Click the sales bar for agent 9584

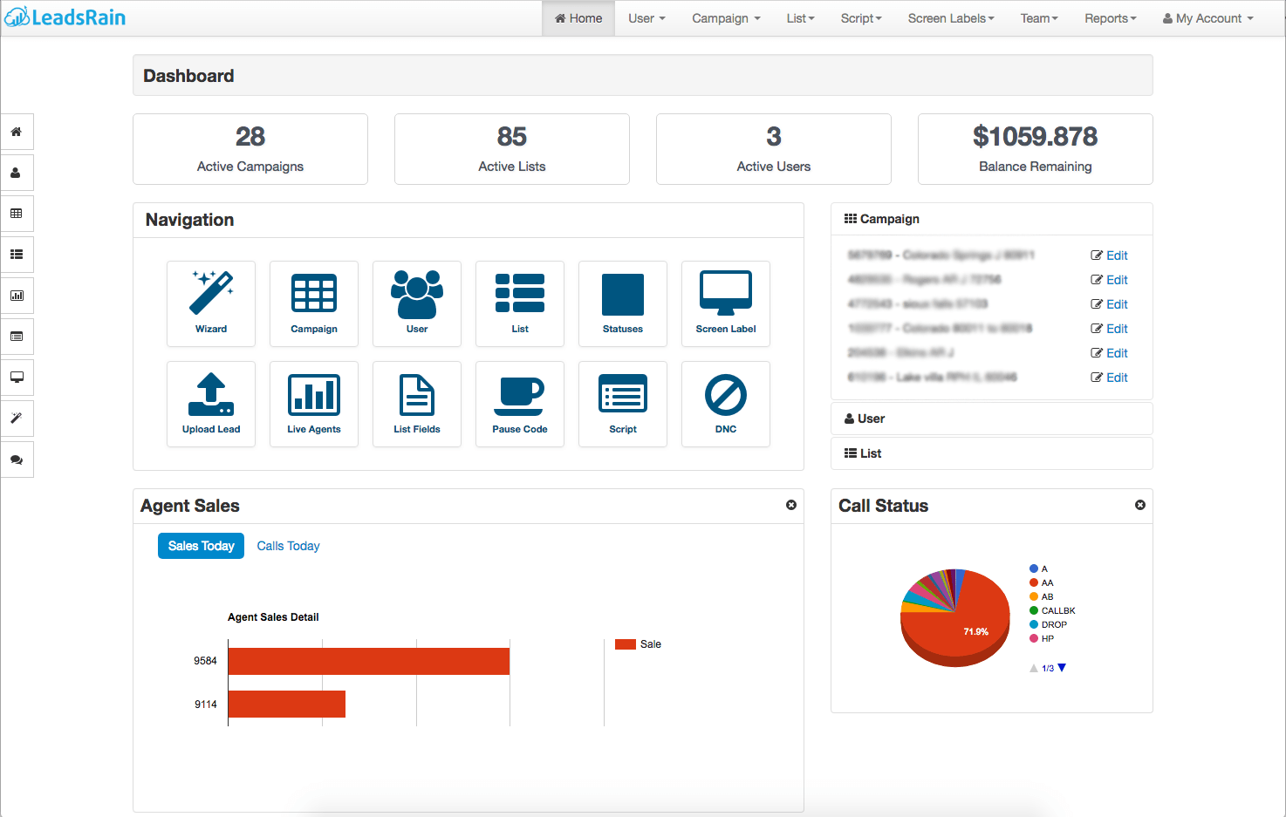pyautogui.click(x=369, y=661)
